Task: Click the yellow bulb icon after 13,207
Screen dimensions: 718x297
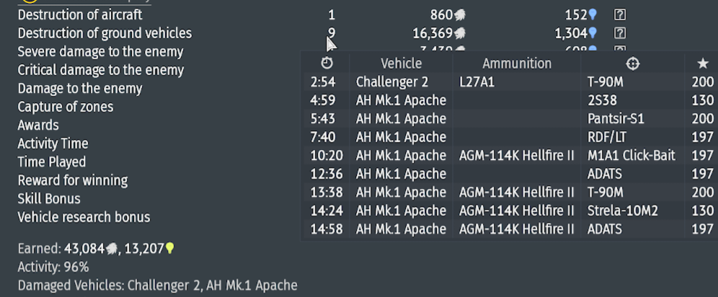Action: [x=170, y=249]
